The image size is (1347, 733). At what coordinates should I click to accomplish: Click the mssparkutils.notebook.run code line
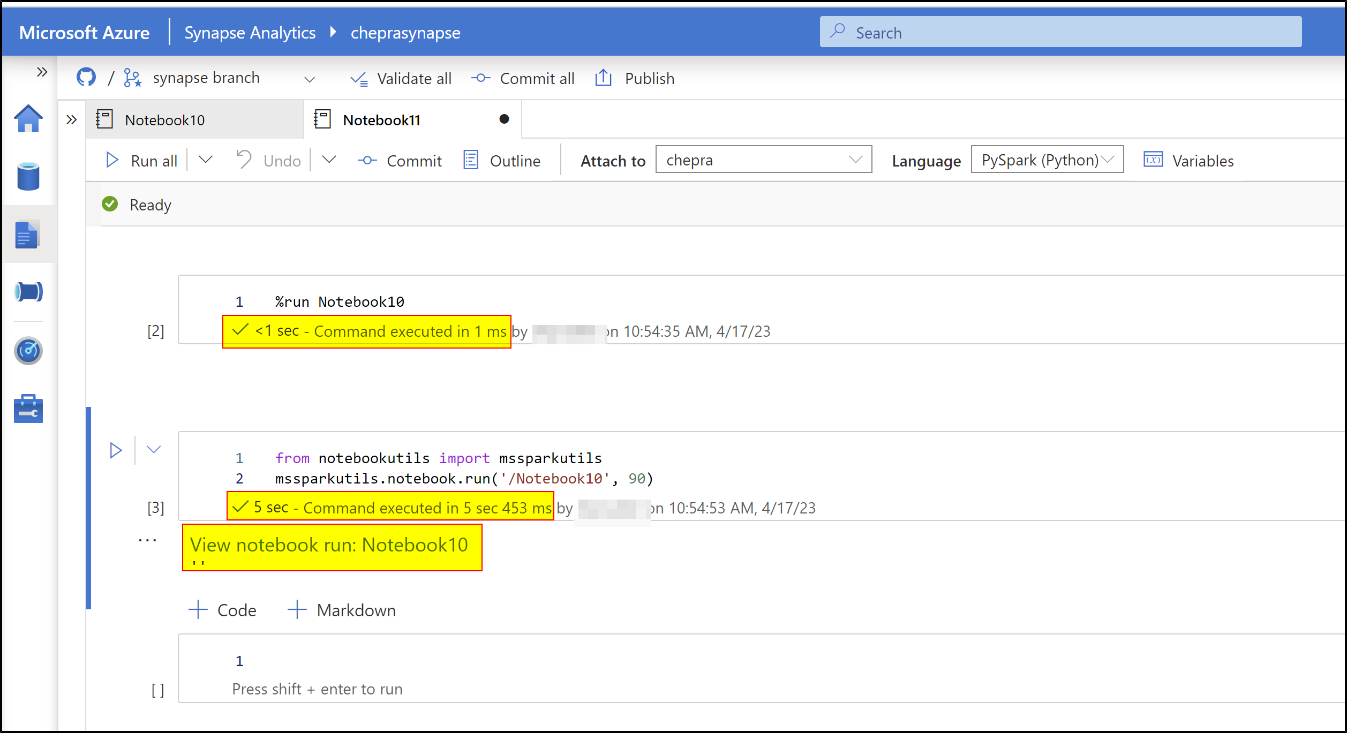tap(464, 479)
